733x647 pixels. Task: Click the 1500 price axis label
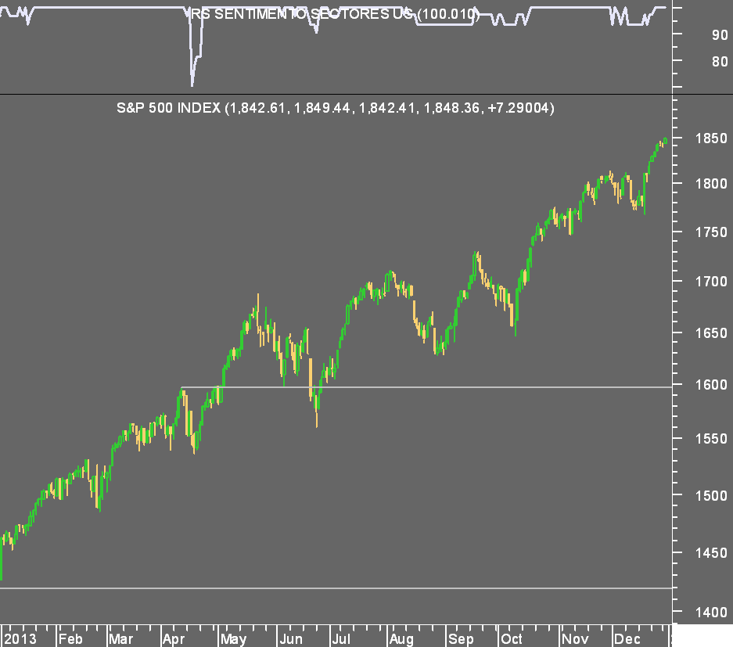pyautogui.click(x=711, y=495)
